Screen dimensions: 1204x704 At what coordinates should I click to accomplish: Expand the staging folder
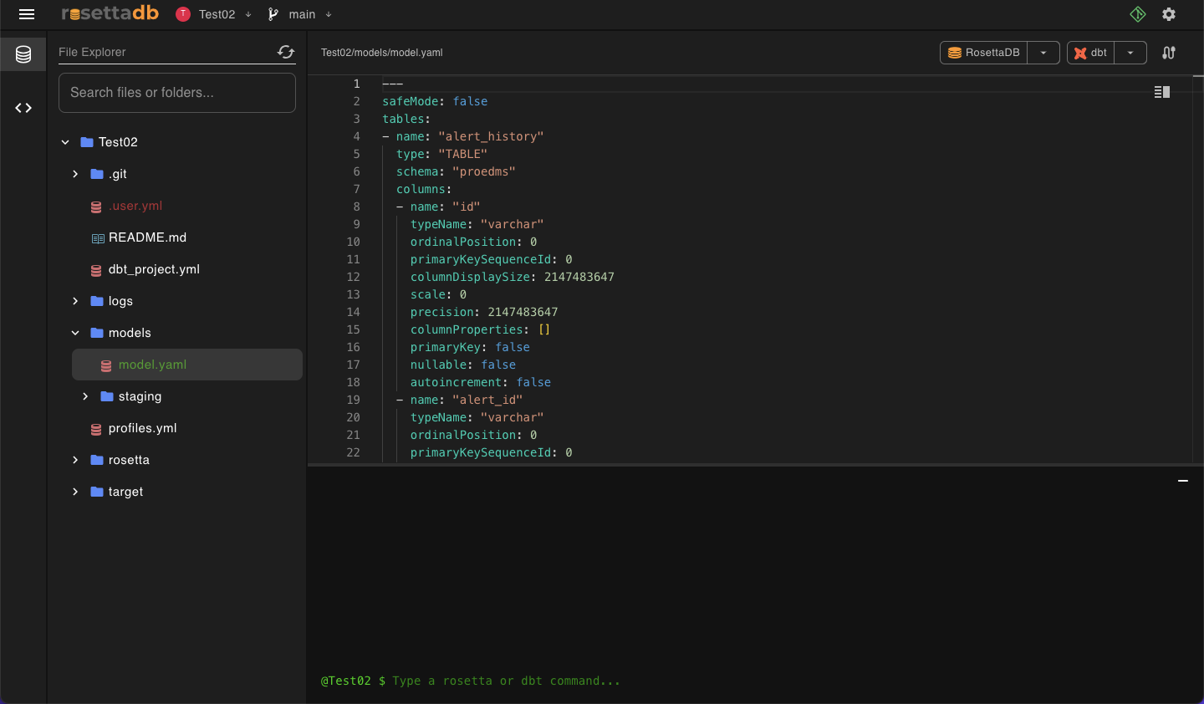(x=85, y=396)
